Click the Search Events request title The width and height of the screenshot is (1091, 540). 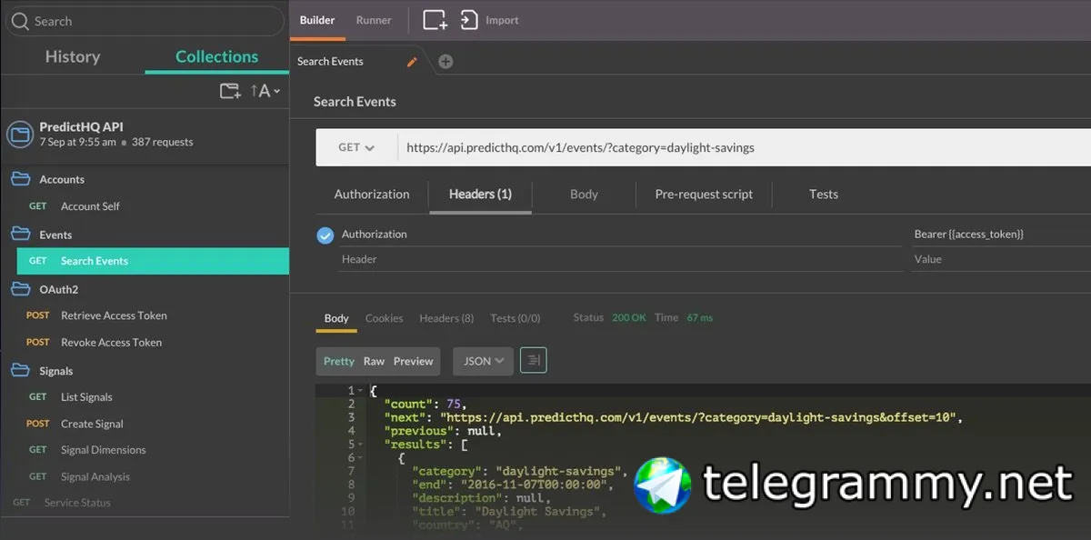[x=355, y=102]
